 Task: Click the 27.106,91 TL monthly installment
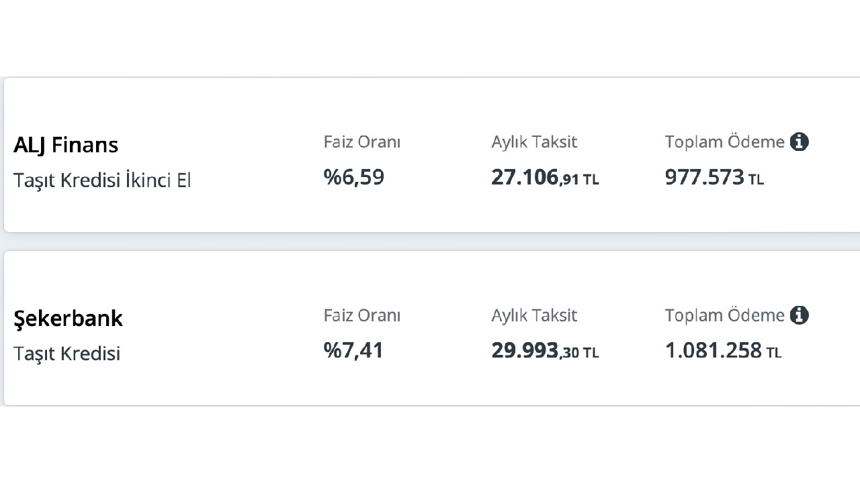click(545, 177)
